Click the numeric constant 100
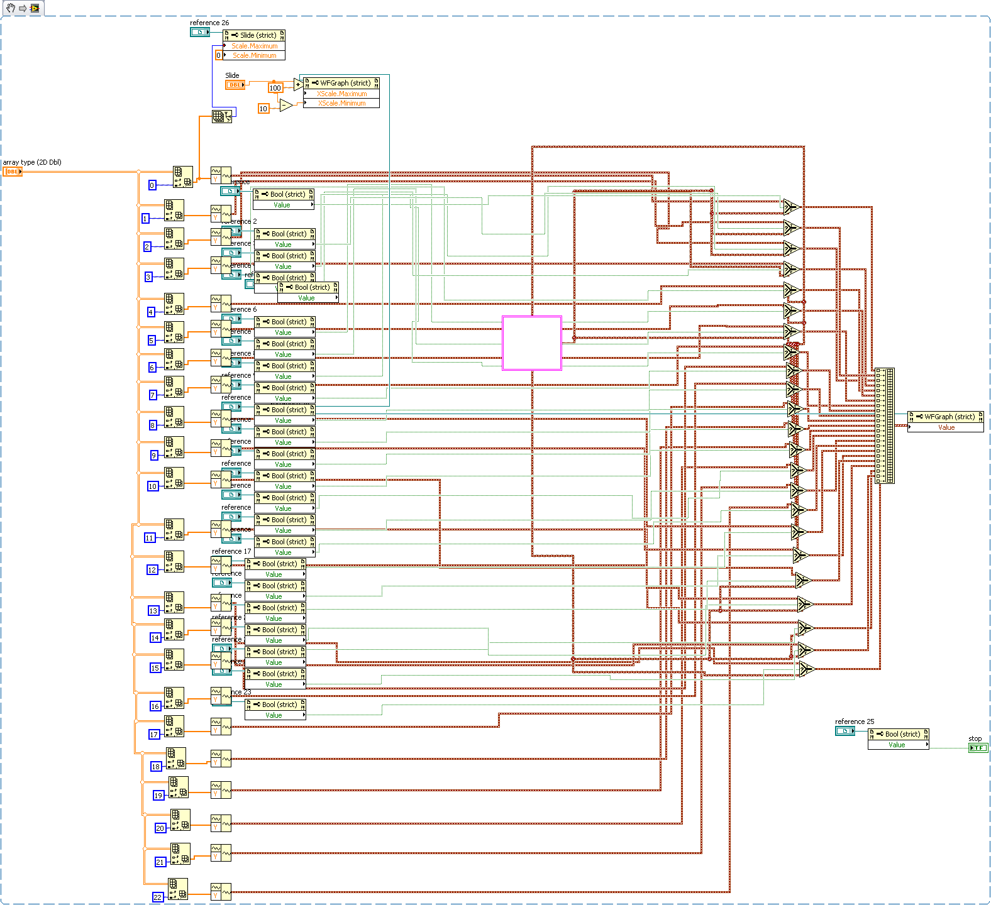This screenshot has height=905, width=991. (275, 88)
